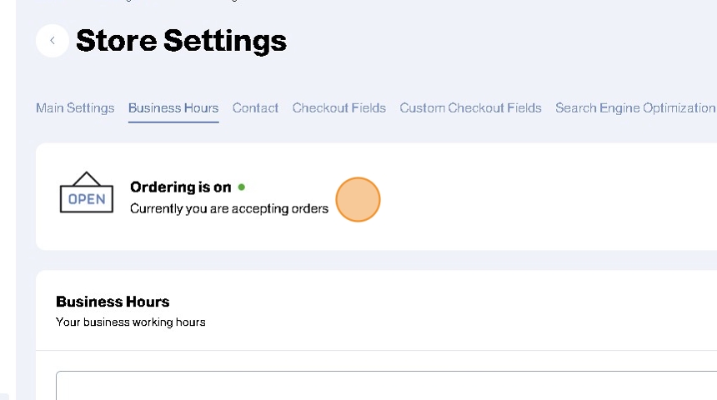Open the Custom Checkout Fields tab
717x400 pixels.
[x=470, y=108]
